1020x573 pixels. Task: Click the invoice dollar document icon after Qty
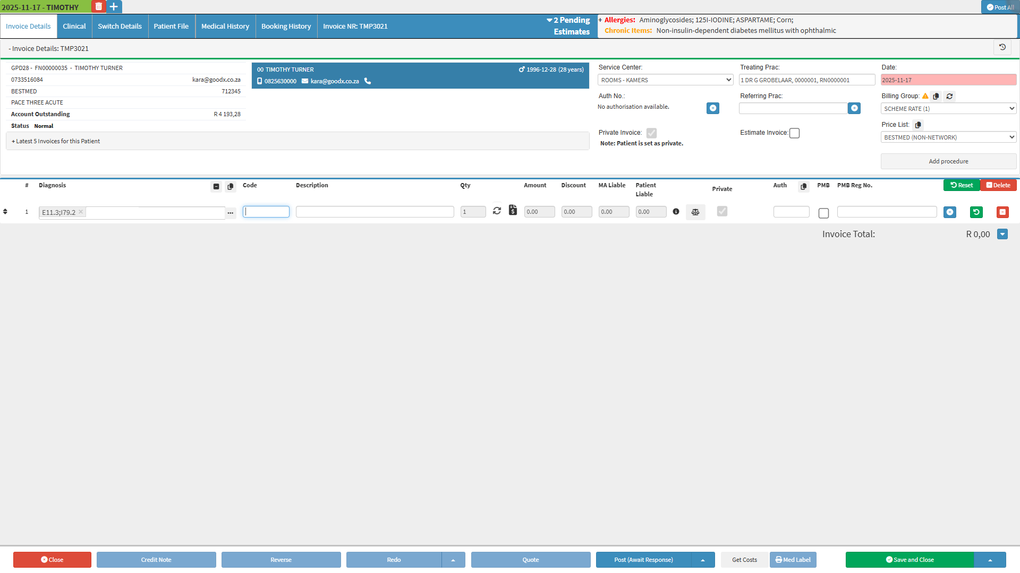point(513,210)
